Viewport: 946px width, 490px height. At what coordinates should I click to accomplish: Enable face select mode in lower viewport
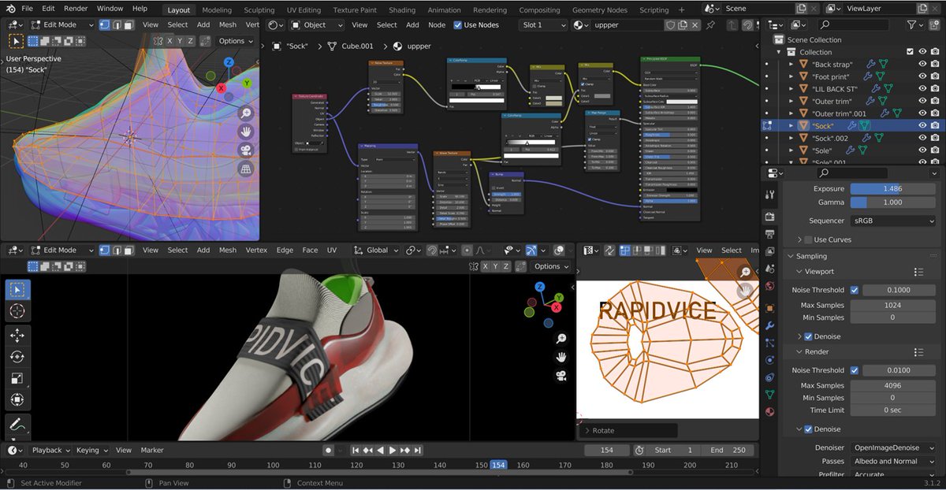pos(130,250)
